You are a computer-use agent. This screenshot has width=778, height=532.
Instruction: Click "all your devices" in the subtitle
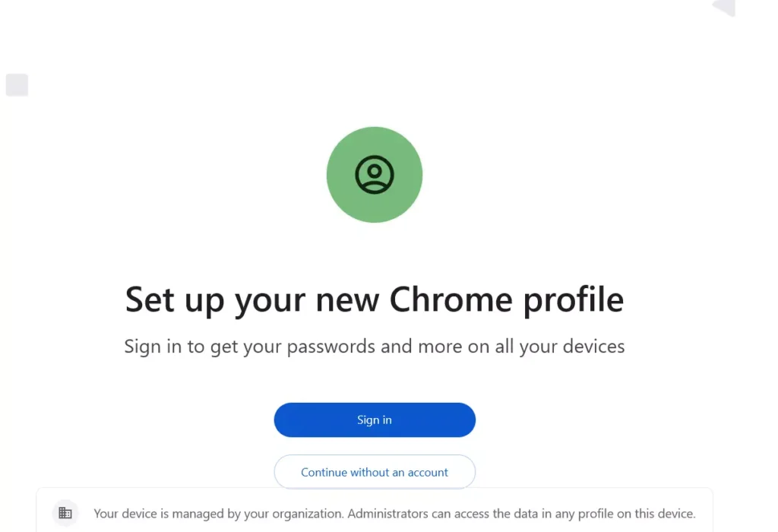tap(561, 347)
